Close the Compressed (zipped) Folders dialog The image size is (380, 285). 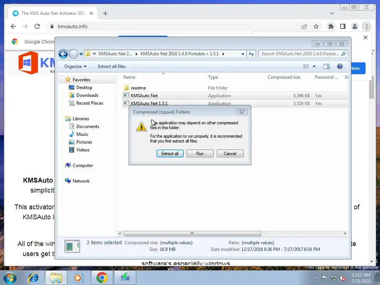(242, 112)
